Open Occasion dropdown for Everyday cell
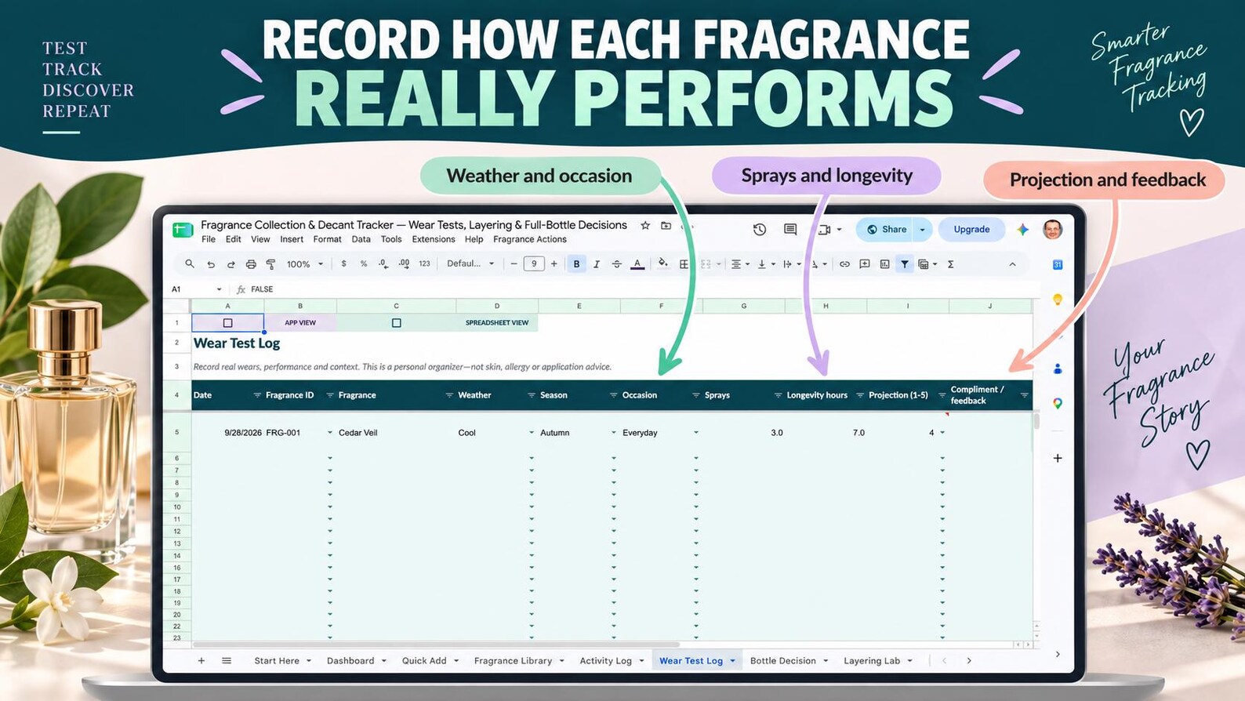 coord(696,433)
